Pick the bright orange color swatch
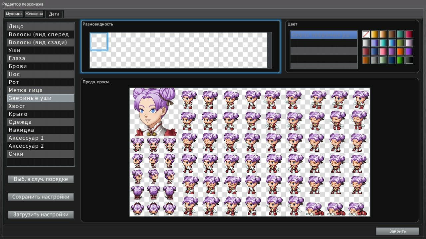 (x=401, y=51)
